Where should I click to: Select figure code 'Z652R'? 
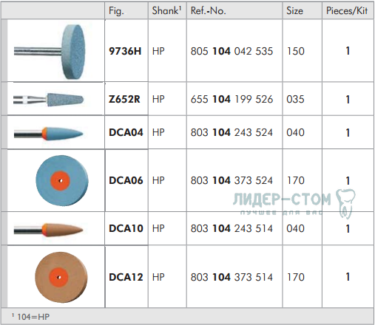coord(124,99)
